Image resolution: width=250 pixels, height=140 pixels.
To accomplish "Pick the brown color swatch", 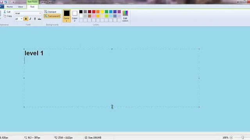I will 89,16.
